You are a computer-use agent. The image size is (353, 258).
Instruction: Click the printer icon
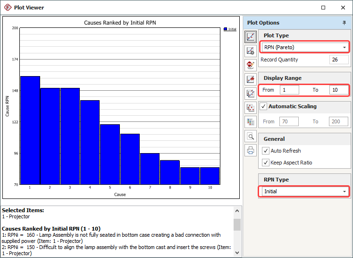point(251,150)
